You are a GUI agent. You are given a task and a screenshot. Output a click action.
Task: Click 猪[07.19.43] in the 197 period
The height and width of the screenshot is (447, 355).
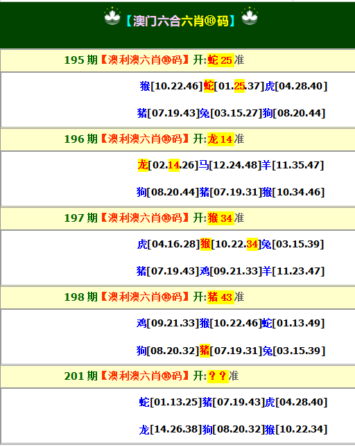pyautogui.click(x=168, y=271)
